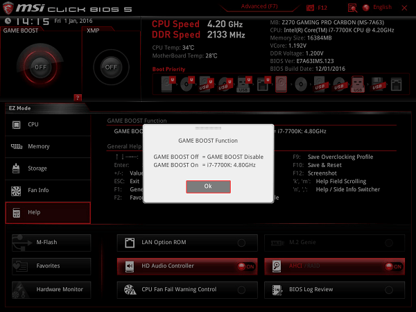The width and height of the screenshot is (416, 312).
Task: Select the Fan Info entry
Action: click(48, 191)
